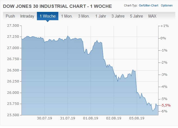The width and height of the screenshot is (178, 128).
Task: Click the 31.07.19 date on the axis
Action: coord(68,118)
